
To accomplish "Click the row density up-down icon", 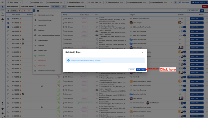I will click(x=202, y=11).
